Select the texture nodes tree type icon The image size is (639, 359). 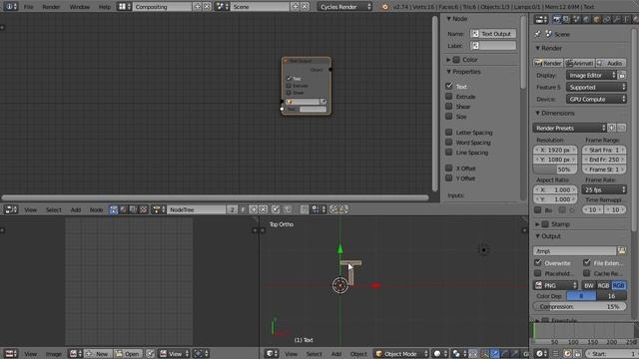(143, 209)
